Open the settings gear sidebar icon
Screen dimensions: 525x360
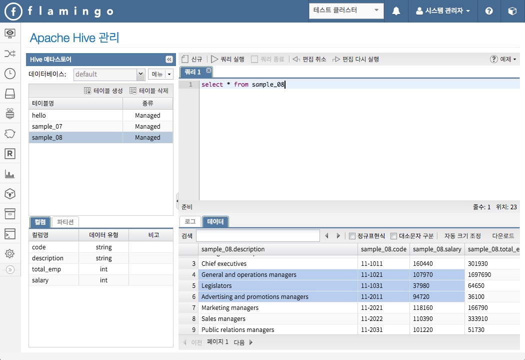point(10,254)
